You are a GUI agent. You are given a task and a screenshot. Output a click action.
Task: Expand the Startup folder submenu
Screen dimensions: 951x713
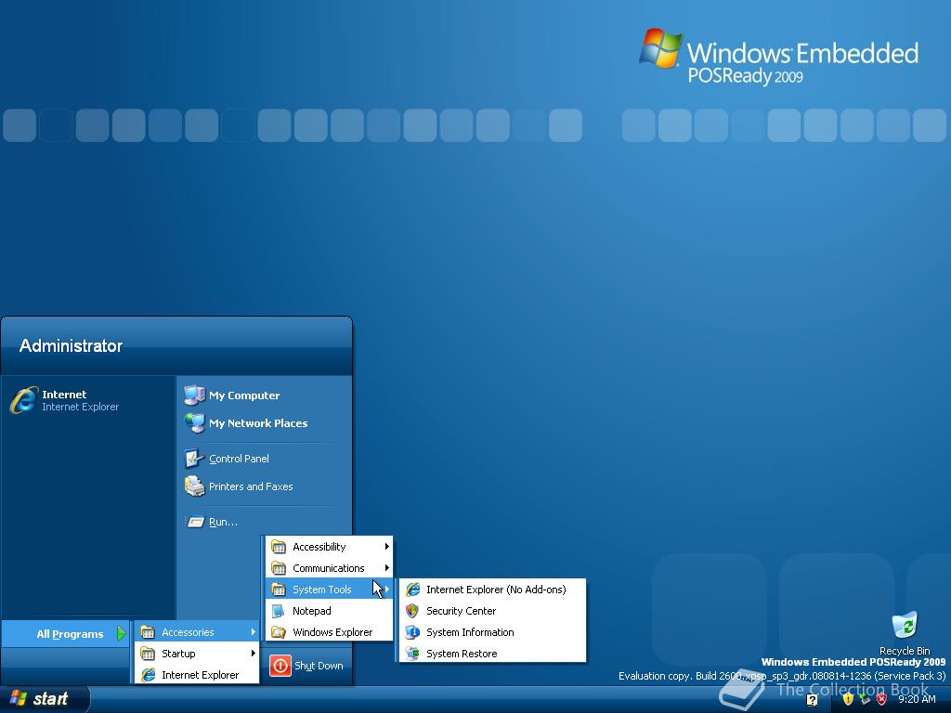point(197,654)
